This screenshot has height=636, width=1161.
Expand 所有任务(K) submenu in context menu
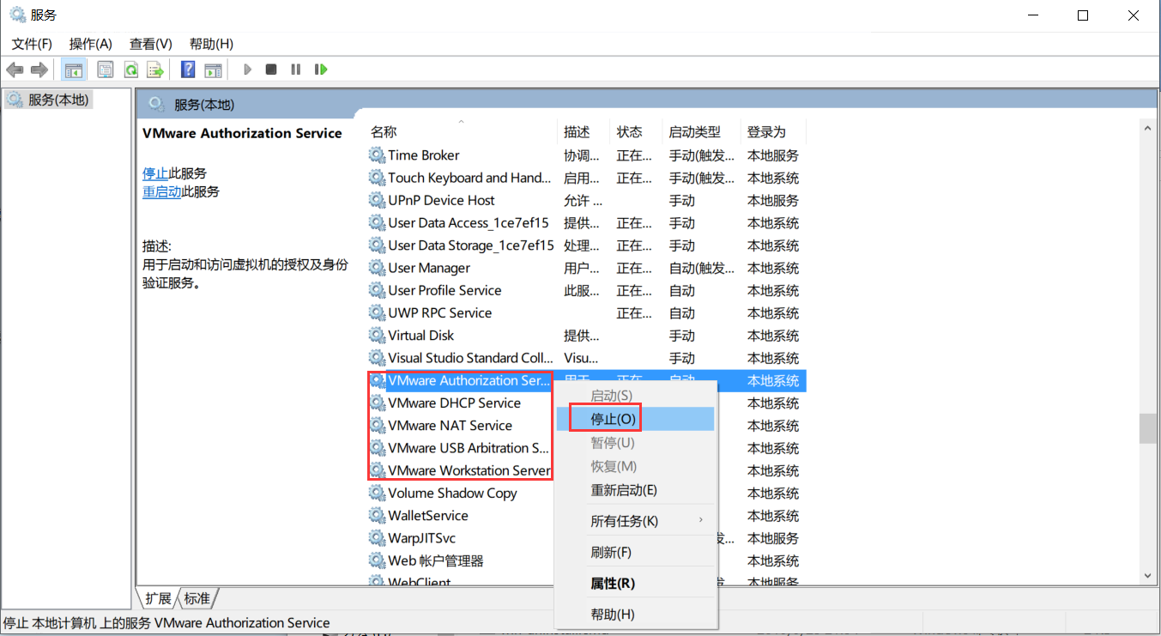635,521
